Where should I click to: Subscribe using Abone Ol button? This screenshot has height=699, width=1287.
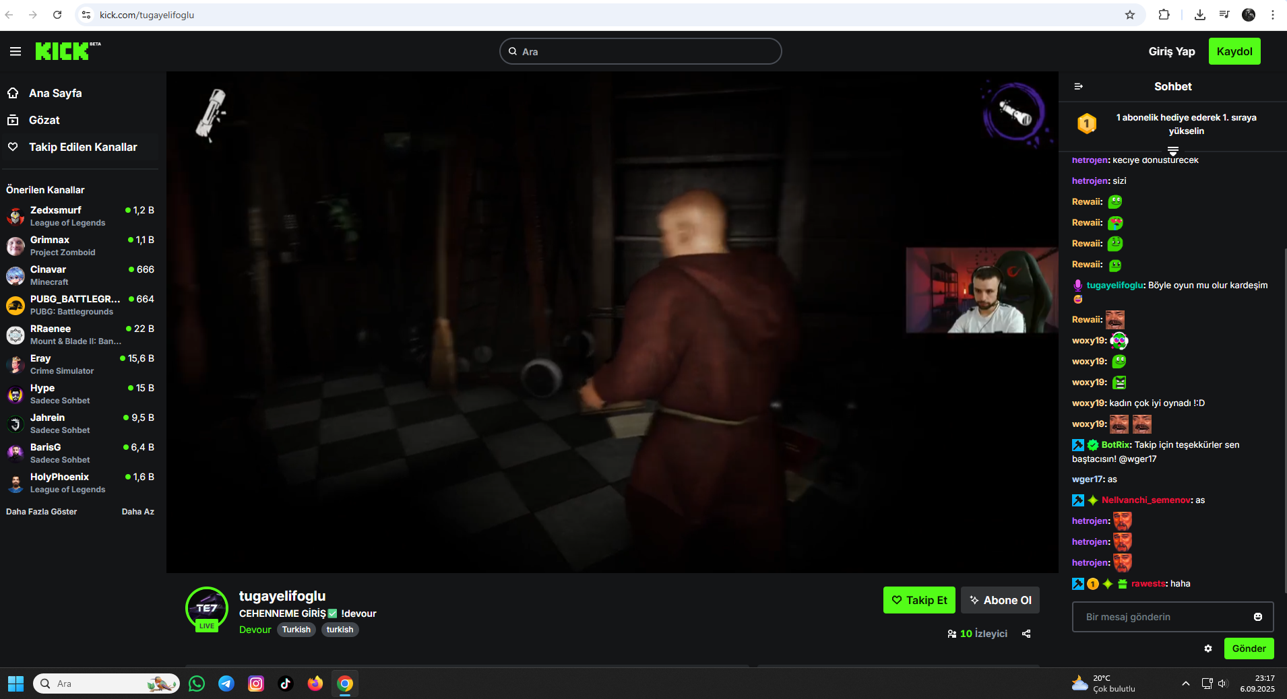point(1000,600)
